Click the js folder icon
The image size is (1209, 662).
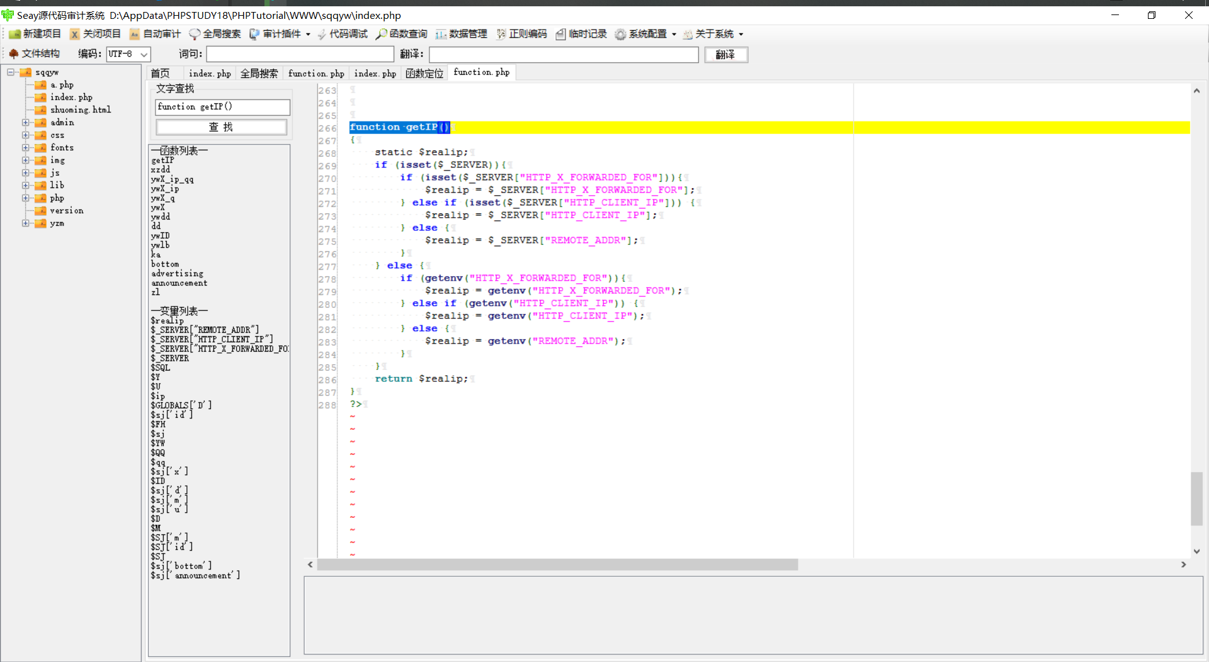40,173
